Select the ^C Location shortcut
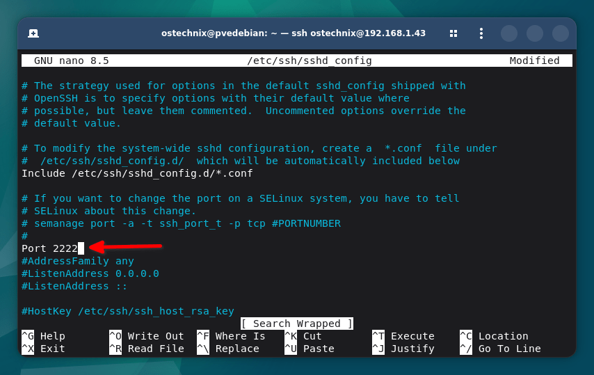Image resolution: width=594 pixels, height=375 pixels. (494, 336)
